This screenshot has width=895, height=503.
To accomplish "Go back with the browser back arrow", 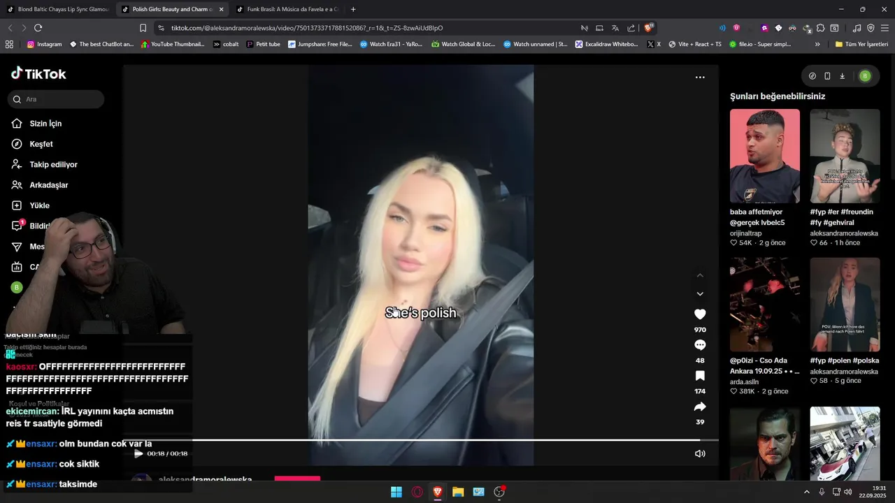I will pos(10,28).
